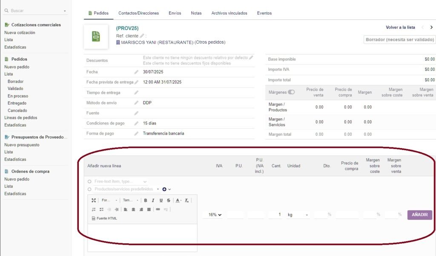Apply strikethrough formatting in the editor

[x=169, y=200]
